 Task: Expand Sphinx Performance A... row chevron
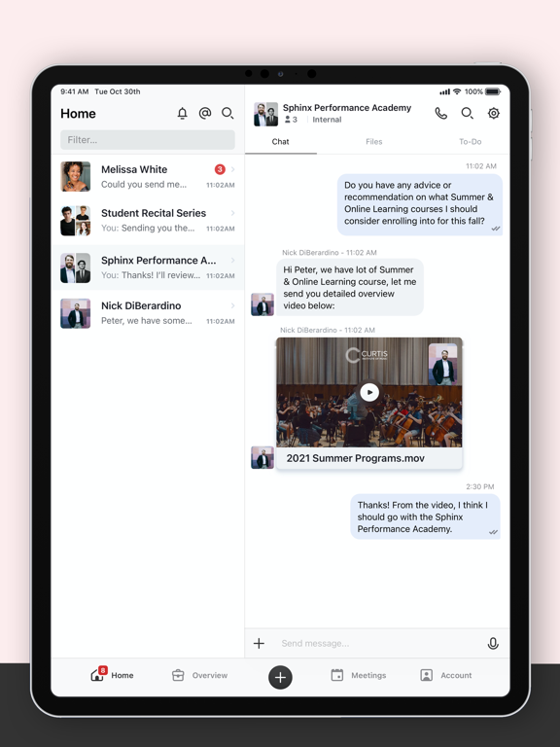(233, 260)
